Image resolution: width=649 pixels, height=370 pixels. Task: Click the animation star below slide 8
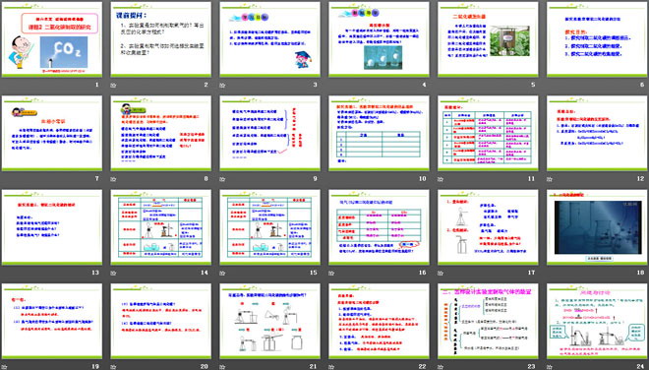(113, 179)
